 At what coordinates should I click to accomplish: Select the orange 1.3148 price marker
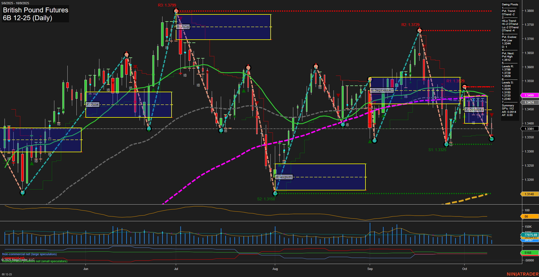[x=529, y=194]
